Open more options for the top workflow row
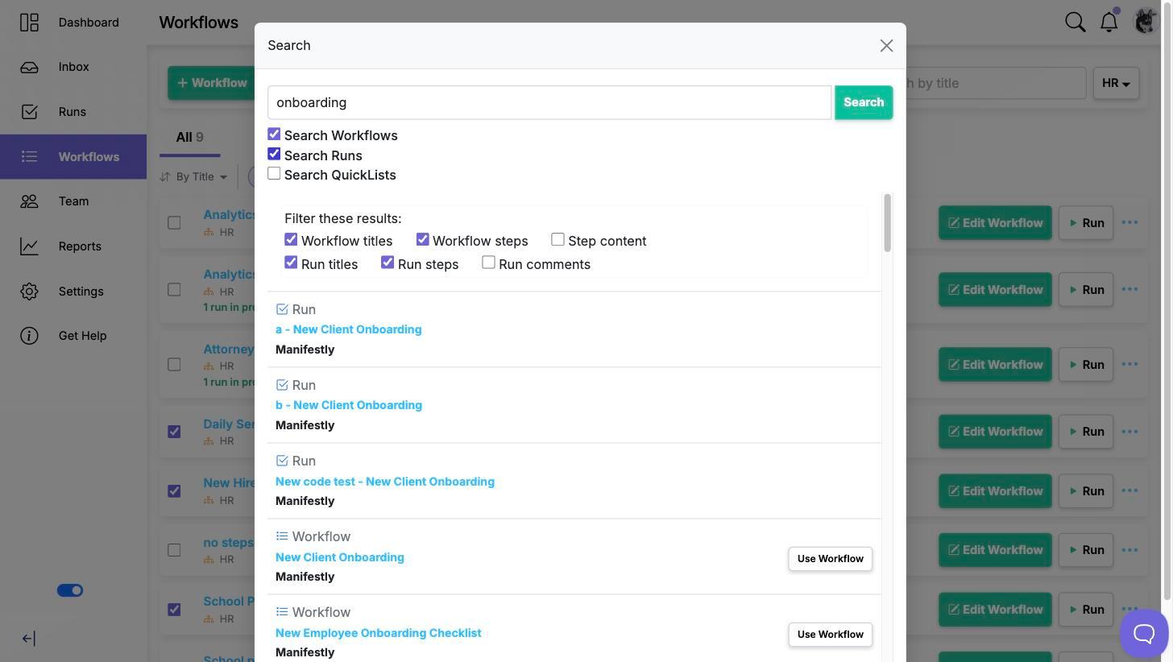1173x662 pixels. tap(1129, 222)
